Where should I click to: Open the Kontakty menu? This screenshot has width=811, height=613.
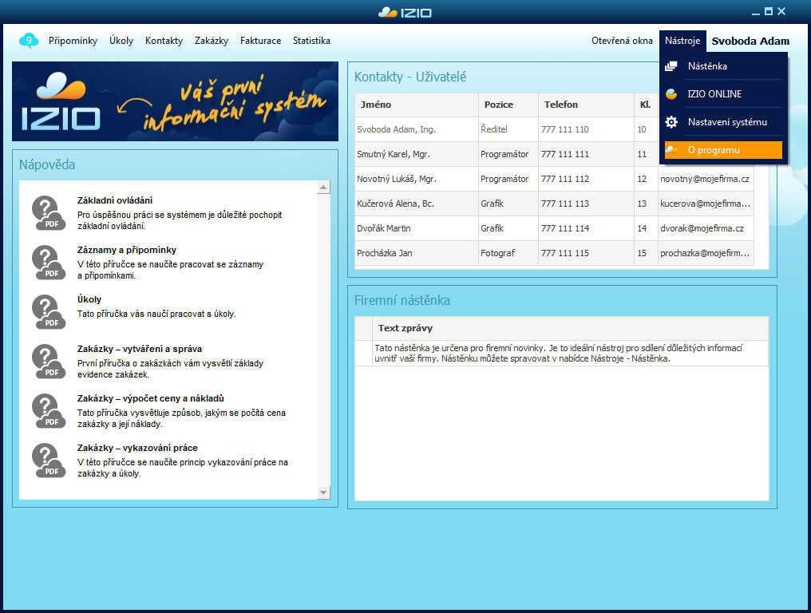(164, 41)
